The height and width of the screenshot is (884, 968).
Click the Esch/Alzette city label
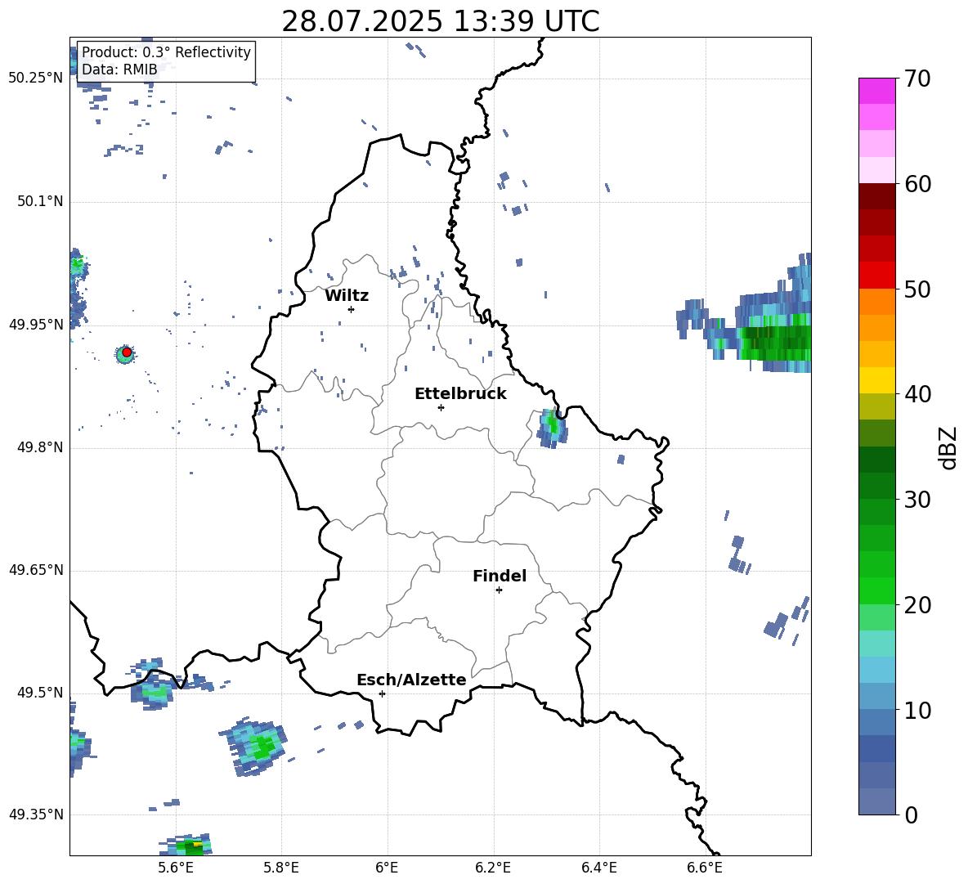point(411,680)
